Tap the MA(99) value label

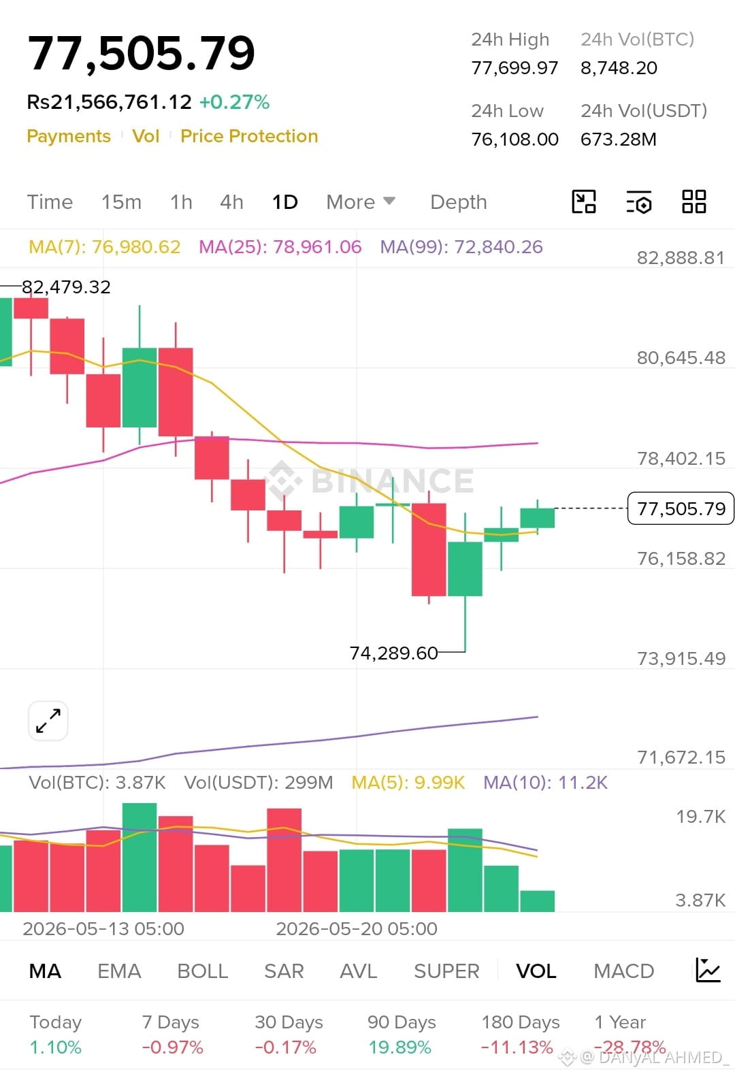coord(461,246)
